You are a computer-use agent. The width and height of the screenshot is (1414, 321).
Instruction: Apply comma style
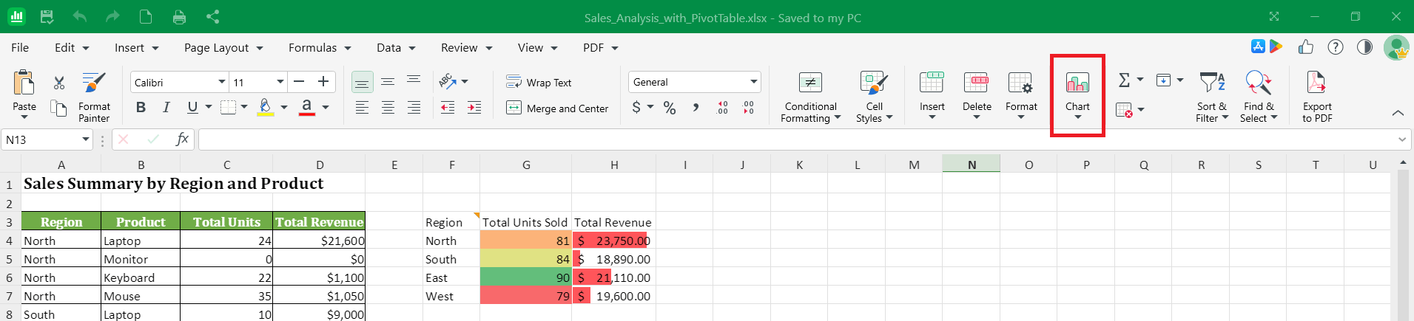click(x=696, y=108)
